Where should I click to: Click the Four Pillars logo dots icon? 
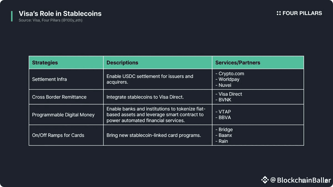[x=279, y=13]
